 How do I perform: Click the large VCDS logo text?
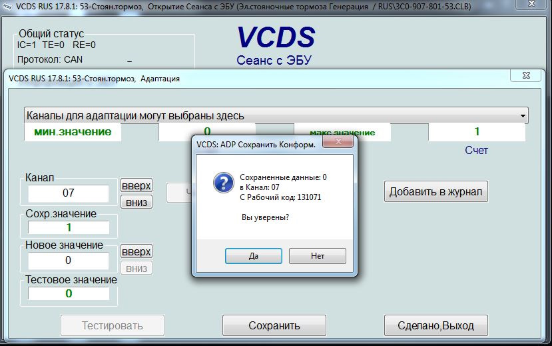(276, 37)
